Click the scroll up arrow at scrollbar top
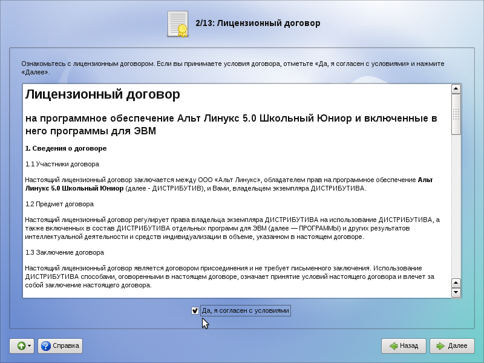Viewport: 484px width, 363px height. tap(456, 90)
